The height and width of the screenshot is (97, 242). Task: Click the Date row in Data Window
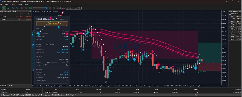pos(235,16)
